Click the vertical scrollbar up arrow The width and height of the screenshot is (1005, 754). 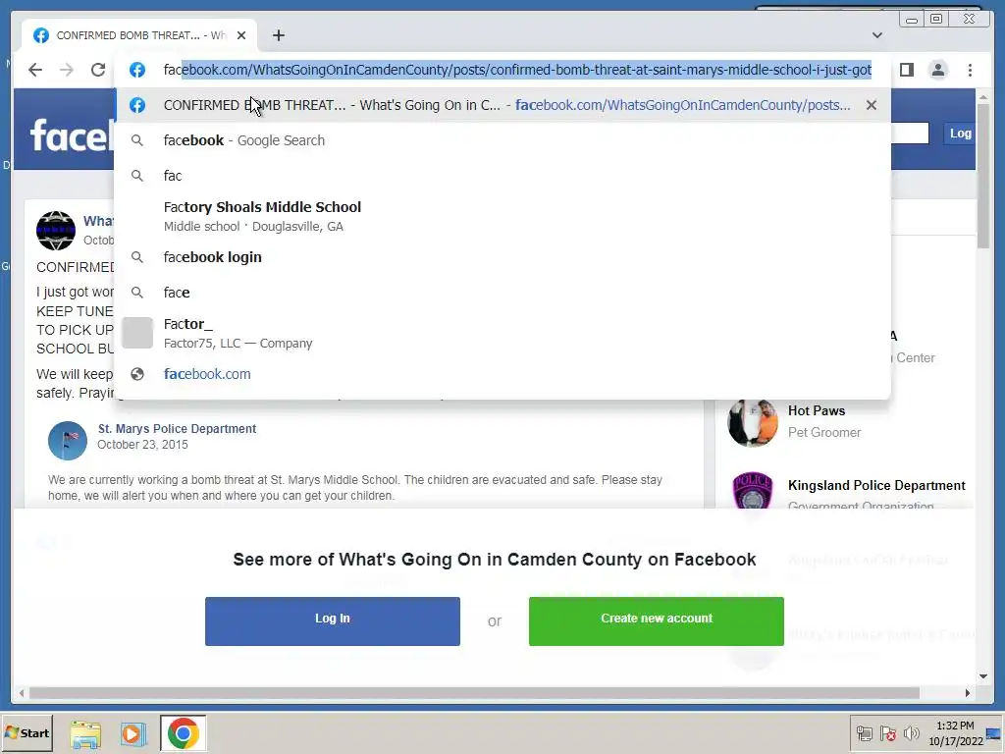(x=983, y=97)
